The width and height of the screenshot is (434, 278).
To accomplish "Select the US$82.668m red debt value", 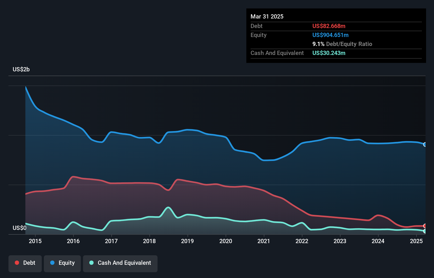I will click(329, 26).
